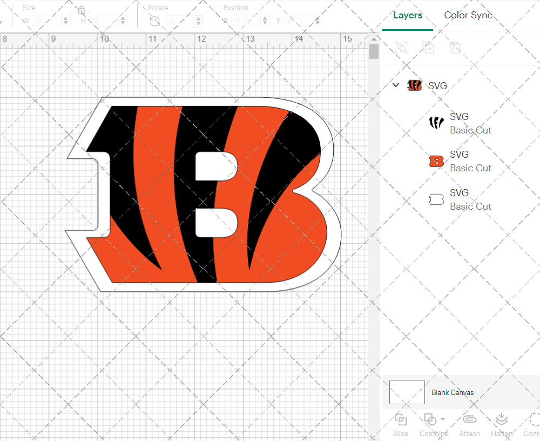Click the Position X stepper arrows
Viewport: 540px width, 441px height.
click(x=265, y=21)
